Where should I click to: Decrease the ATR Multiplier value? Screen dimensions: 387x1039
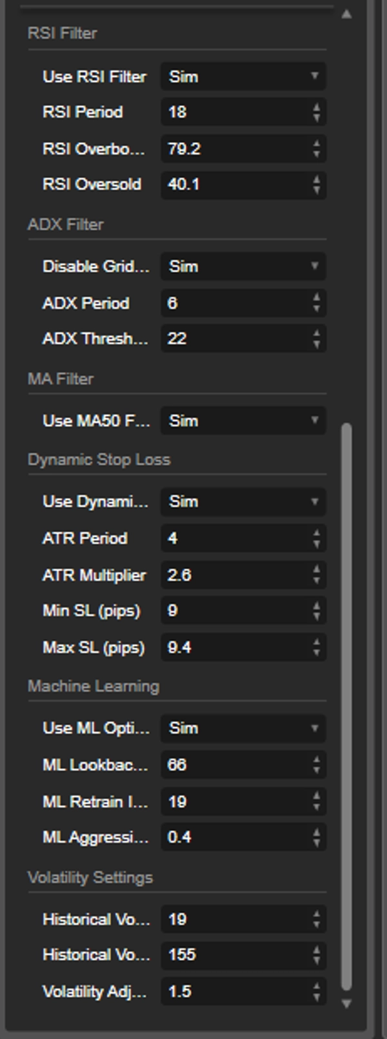click(316, 580)
